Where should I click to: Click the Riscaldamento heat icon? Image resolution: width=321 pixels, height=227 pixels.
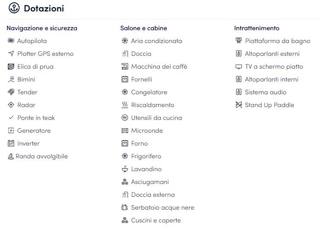[124, 105]
